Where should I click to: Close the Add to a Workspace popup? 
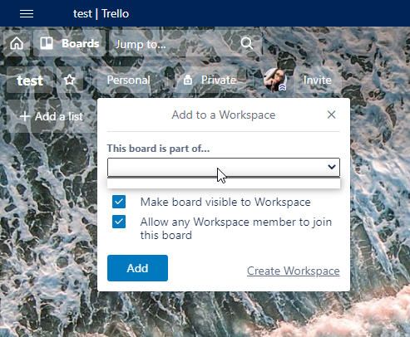coord(331,115)
